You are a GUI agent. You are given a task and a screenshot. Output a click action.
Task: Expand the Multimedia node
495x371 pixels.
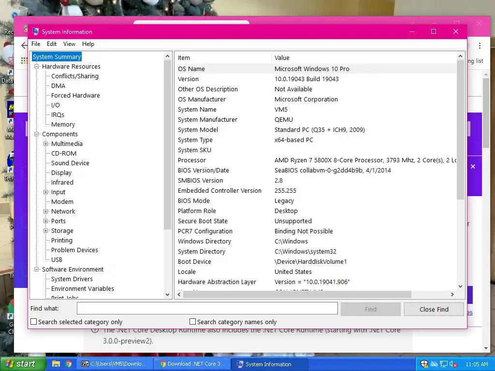pos(46,143)
